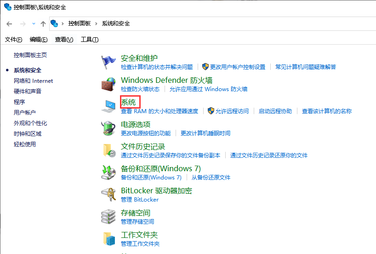Open the 编辑(E) menu

point(39,40)
